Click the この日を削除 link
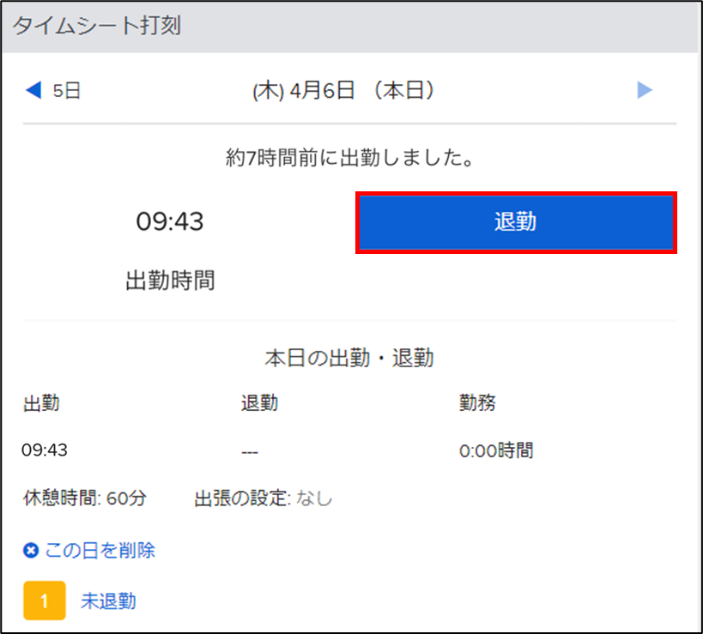703x634 pixels. point(100,550)
